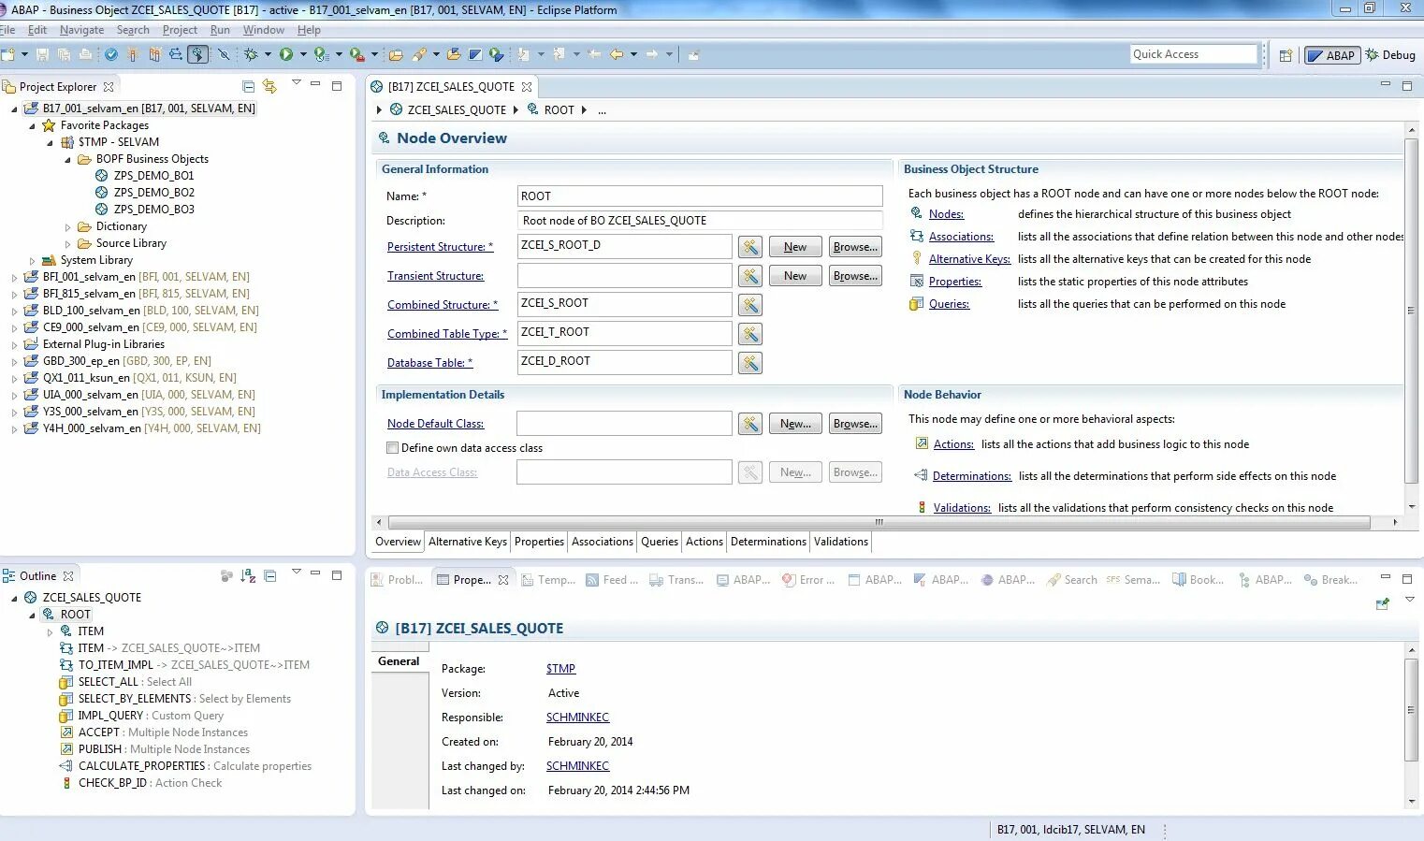Image resolution: width=1424 pixels, height=841 pixels.
Task: Click the pin icon in Properties view toolbar
Action: 1383,604
